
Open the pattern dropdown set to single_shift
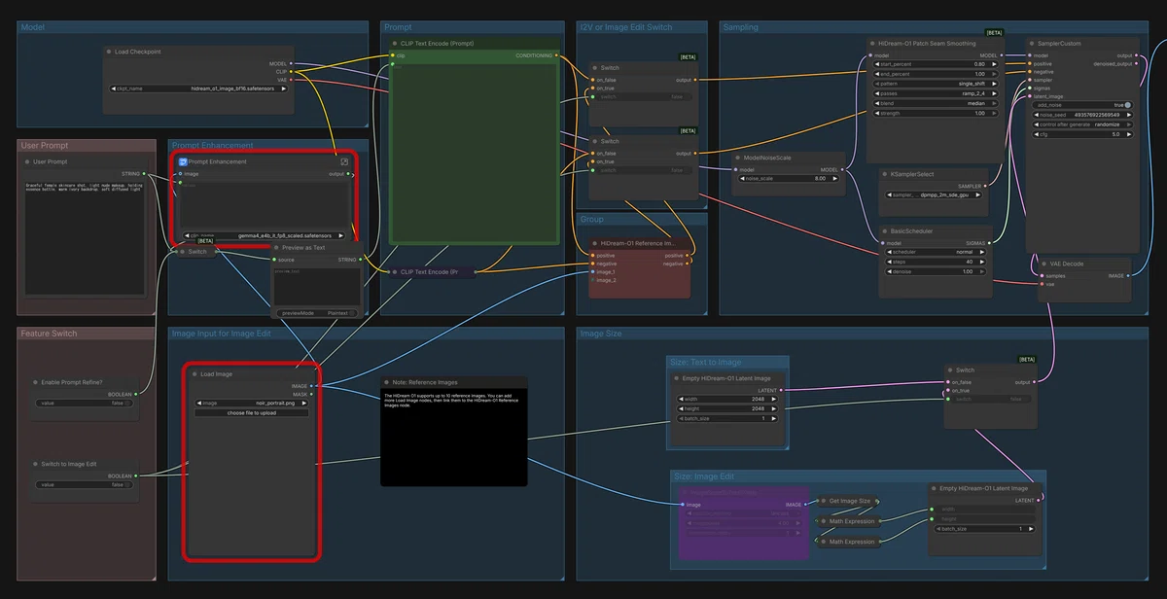(935, 84)
